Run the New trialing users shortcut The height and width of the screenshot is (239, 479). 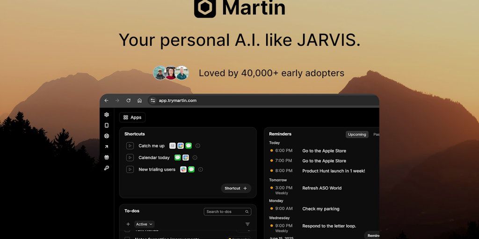point(130,169)
